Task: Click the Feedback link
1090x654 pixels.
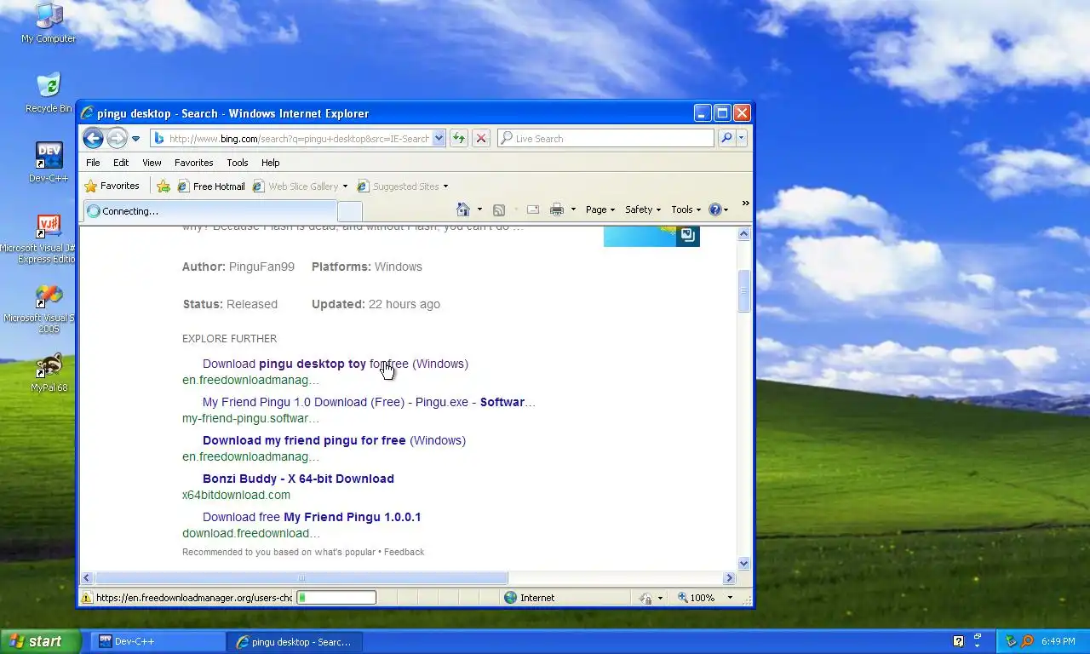Action: pyautogui.click(x=404, y=552)
